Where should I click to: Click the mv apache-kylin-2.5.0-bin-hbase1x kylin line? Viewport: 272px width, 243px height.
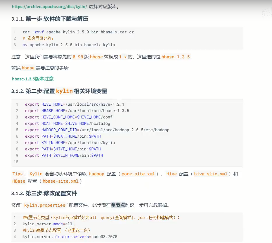tap(69, 45)
